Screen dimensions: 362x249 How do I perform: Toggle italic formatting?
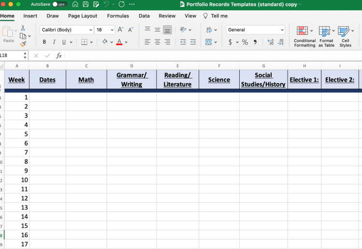point(54,42)
